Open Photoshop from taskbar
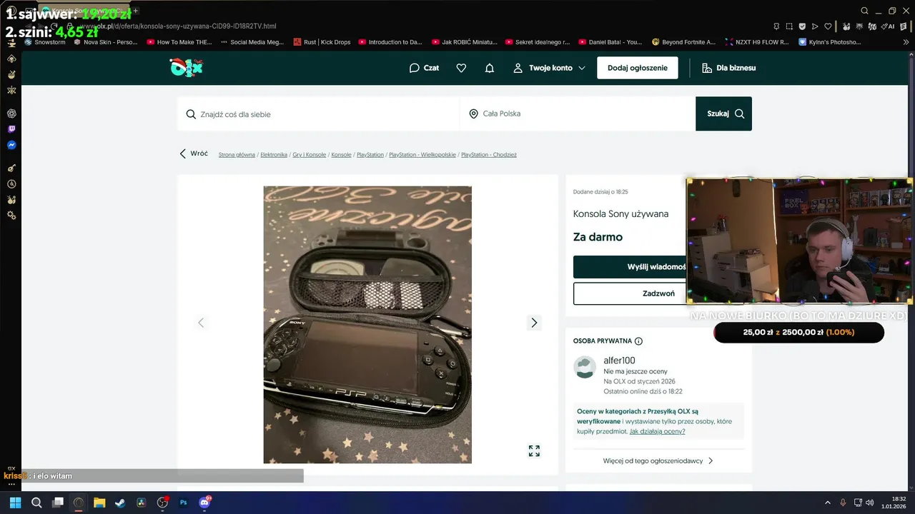 183,503
